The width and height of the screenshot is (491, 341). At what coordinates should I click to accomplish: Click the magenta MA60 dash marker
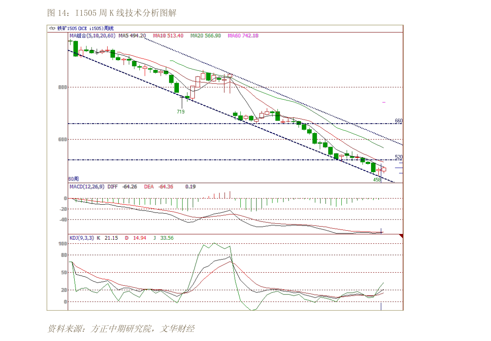(384, 102)
